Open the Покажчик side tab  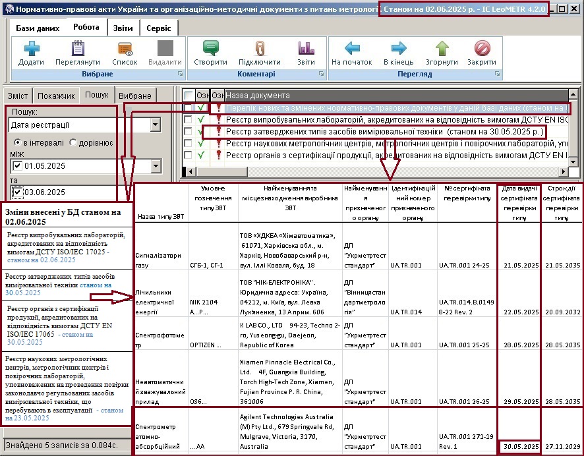(56, 96)
